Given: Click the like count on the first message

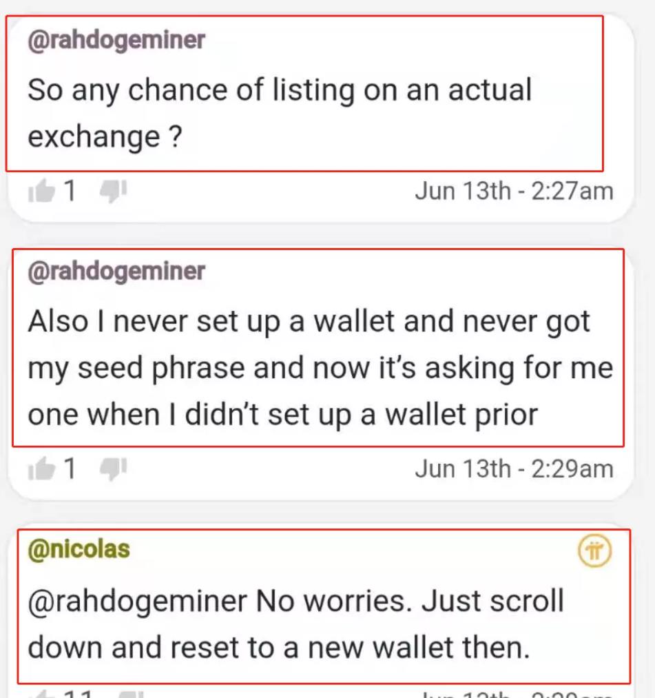Looking at the screenshot, I should pyautogui.click(x=70, y=191).
